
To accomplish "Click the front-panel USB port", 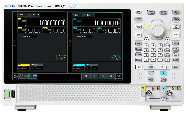I will (13, 94).
